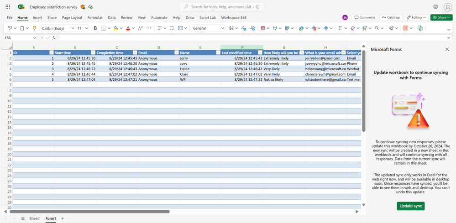Open filter dropdown for Start time column

pos(94,52)
